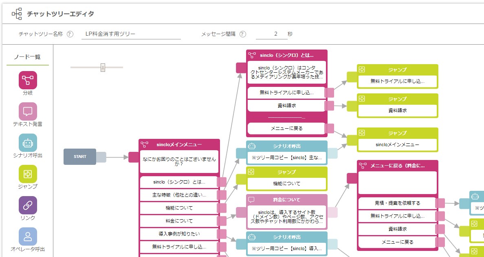
Task: Select the テキスト発言 node tool
Action: pyautogui.click(x=28, y=112)
